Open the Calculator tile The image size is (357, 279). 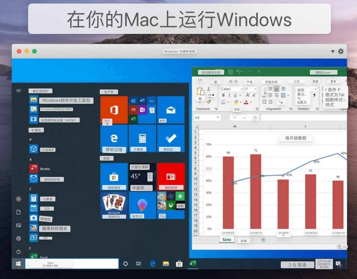click(142, 138)
